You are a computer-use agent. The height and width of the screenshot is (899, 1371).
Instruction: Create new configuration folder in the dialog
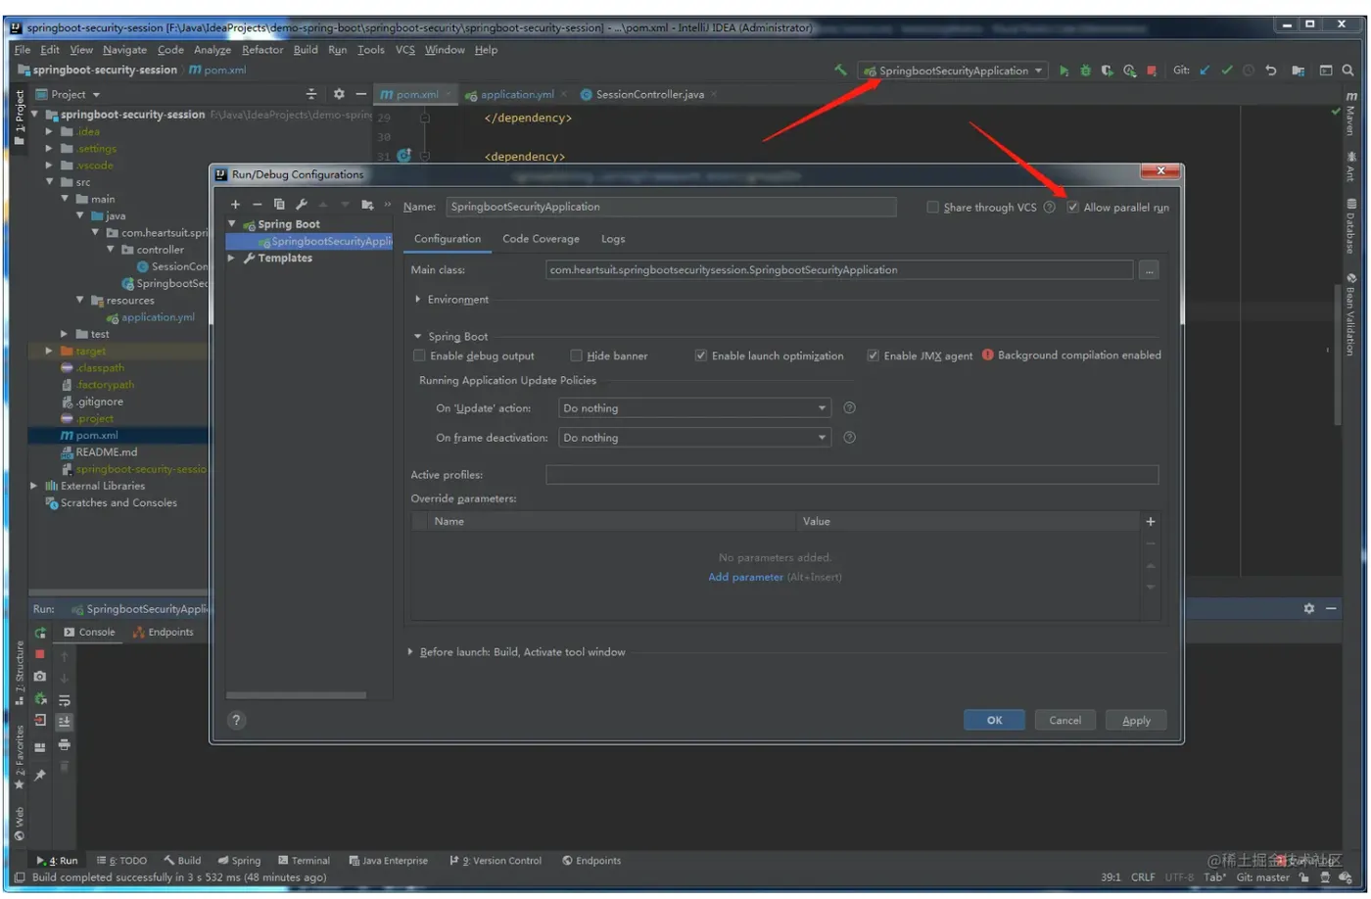coord(367,205)
